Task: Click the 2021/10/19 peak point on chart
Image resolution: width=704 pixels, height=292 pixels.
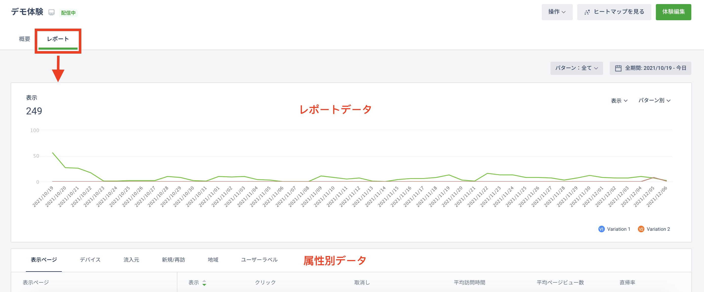Action: point(52,153)
